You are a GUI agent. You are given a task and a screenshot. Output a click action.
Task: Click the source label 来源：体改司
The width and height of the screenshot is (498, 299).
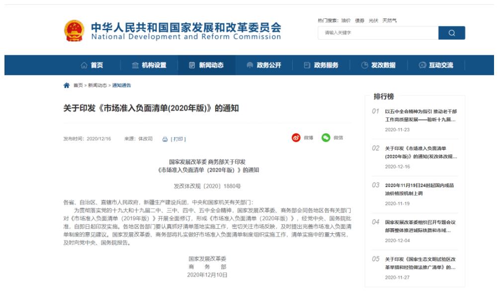(x=138, y=139)
